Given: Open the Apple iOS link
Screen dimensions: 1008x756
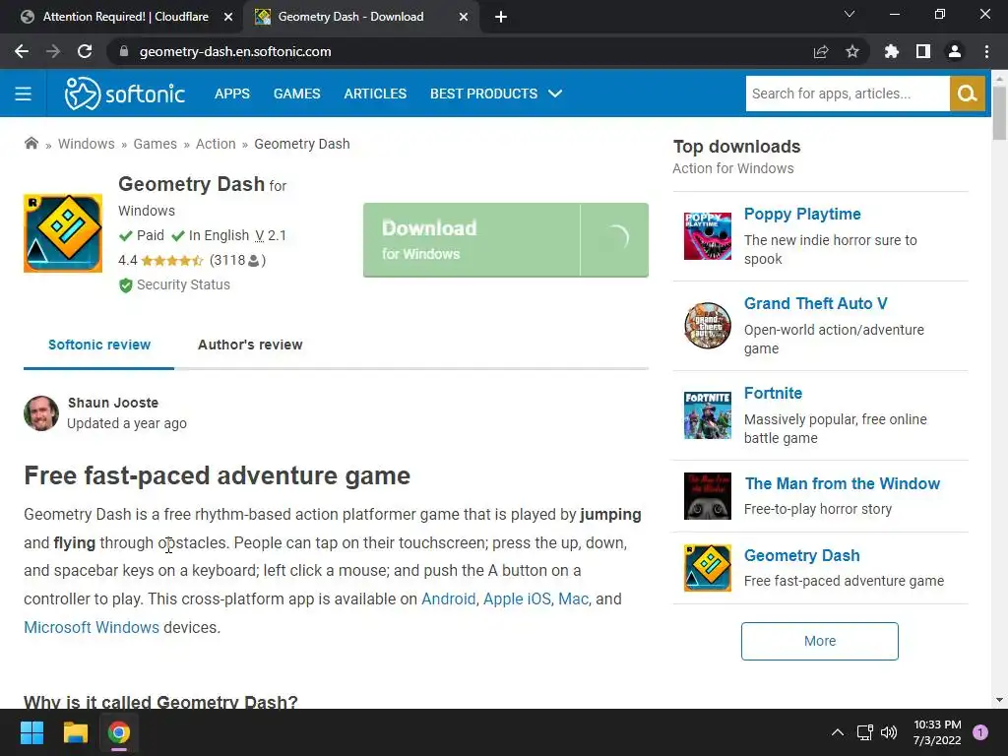Looking at the screenshot, I should (517, 599).
